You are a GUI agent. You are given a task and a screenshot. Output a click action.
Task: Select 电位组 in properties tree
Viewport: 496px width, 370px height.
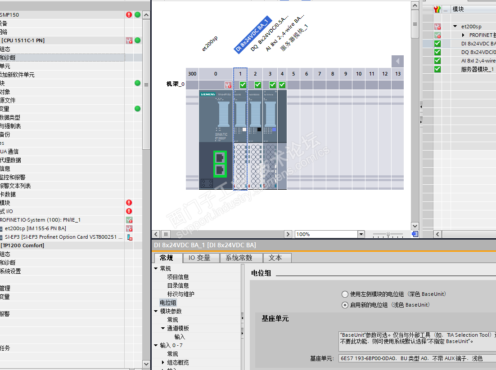tap(168, 303)
